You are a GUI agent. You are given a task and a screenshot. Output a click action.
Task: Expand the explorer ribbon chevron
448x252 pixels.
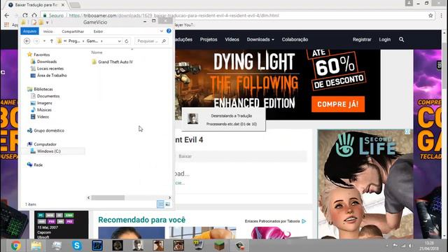pyautogui.click(x=162, y=31)
